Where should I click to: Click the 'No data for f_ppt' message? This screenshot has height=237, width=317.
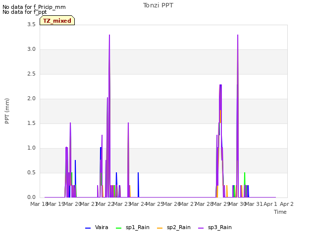(24, 12)
